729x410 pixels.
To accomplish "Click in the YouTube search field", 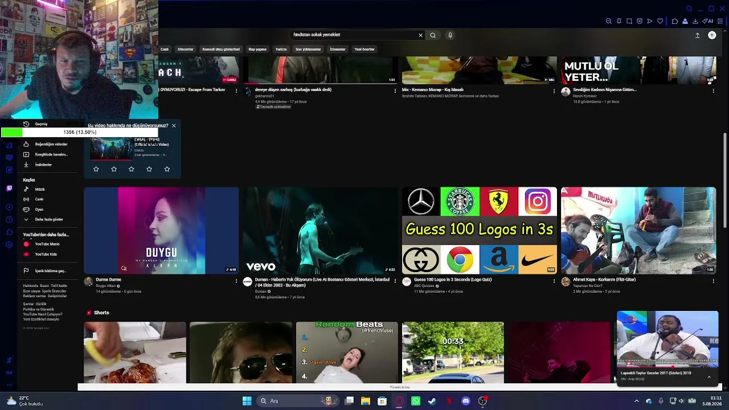I will 354,35.
